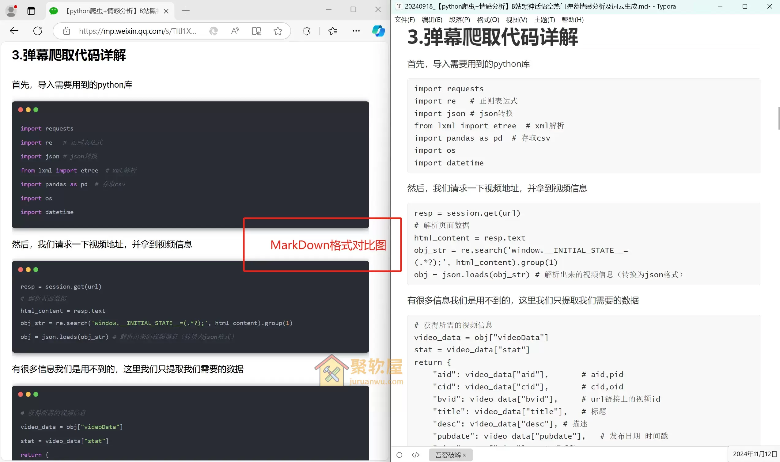The width and height of the screenshot is (780, 462).
Task: Open the 视图(V) menu in Typora
Action: 516,20
